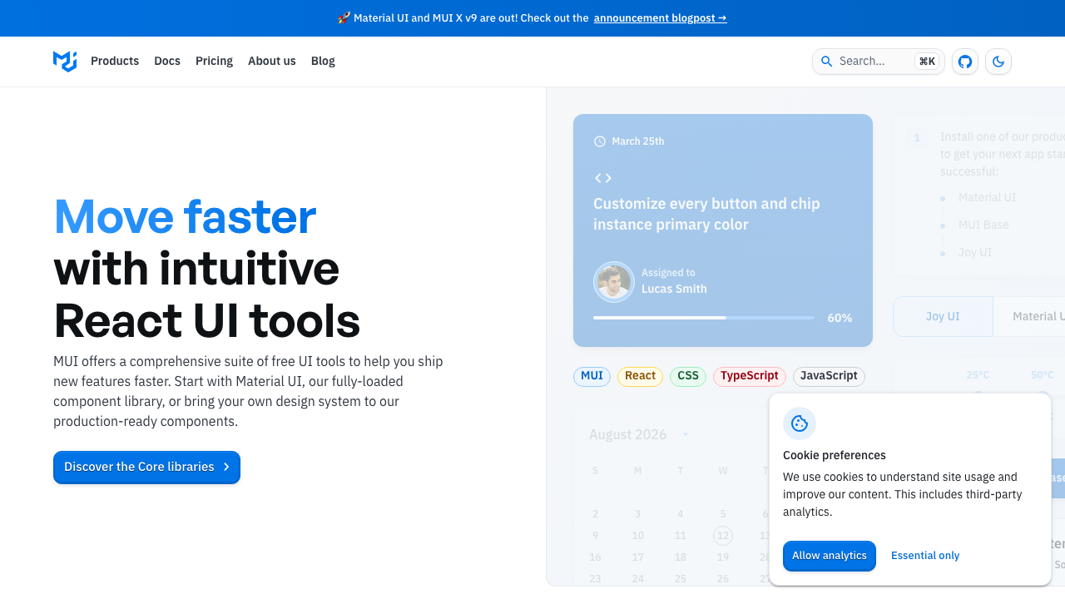Pick August 17 in the calendar
The image size is (1065, 599).
(637, 557)
